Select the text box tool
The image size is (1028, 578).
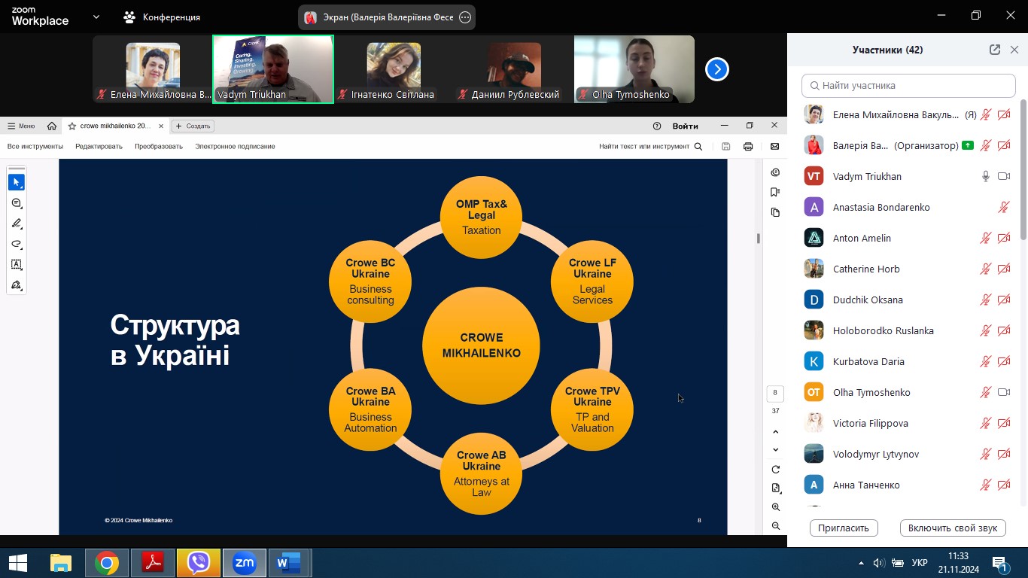pos(17,264)
